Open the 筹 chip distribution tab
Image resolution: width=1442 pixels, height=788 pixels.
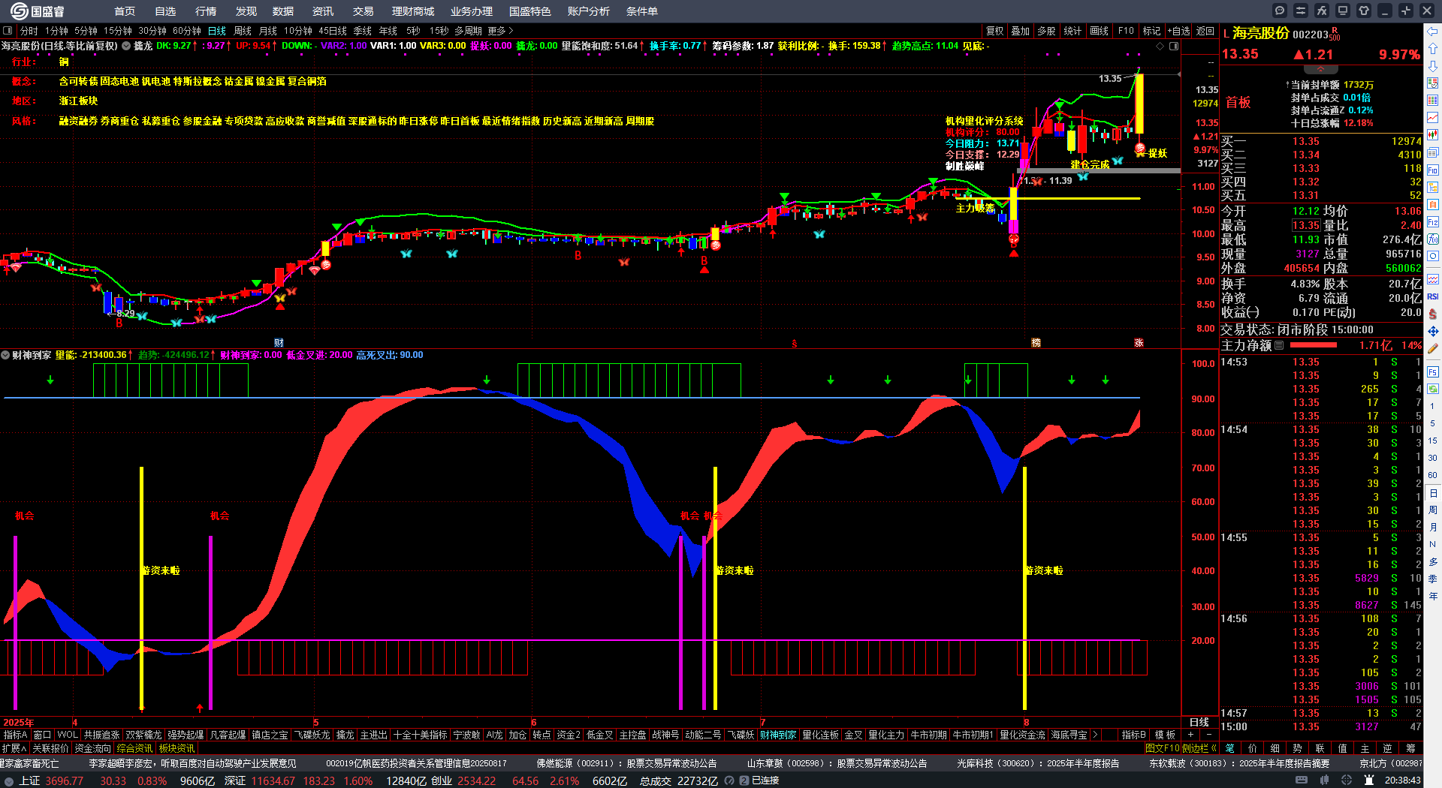pyautogui.click(x=1410, y=748)
